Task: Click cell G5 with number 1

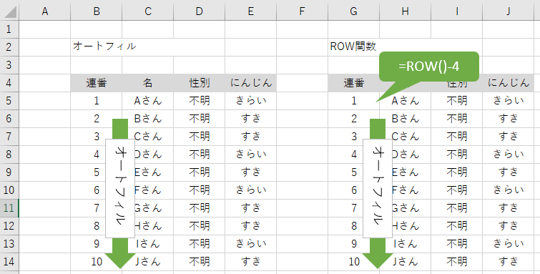Action: [x=354, y=101]
